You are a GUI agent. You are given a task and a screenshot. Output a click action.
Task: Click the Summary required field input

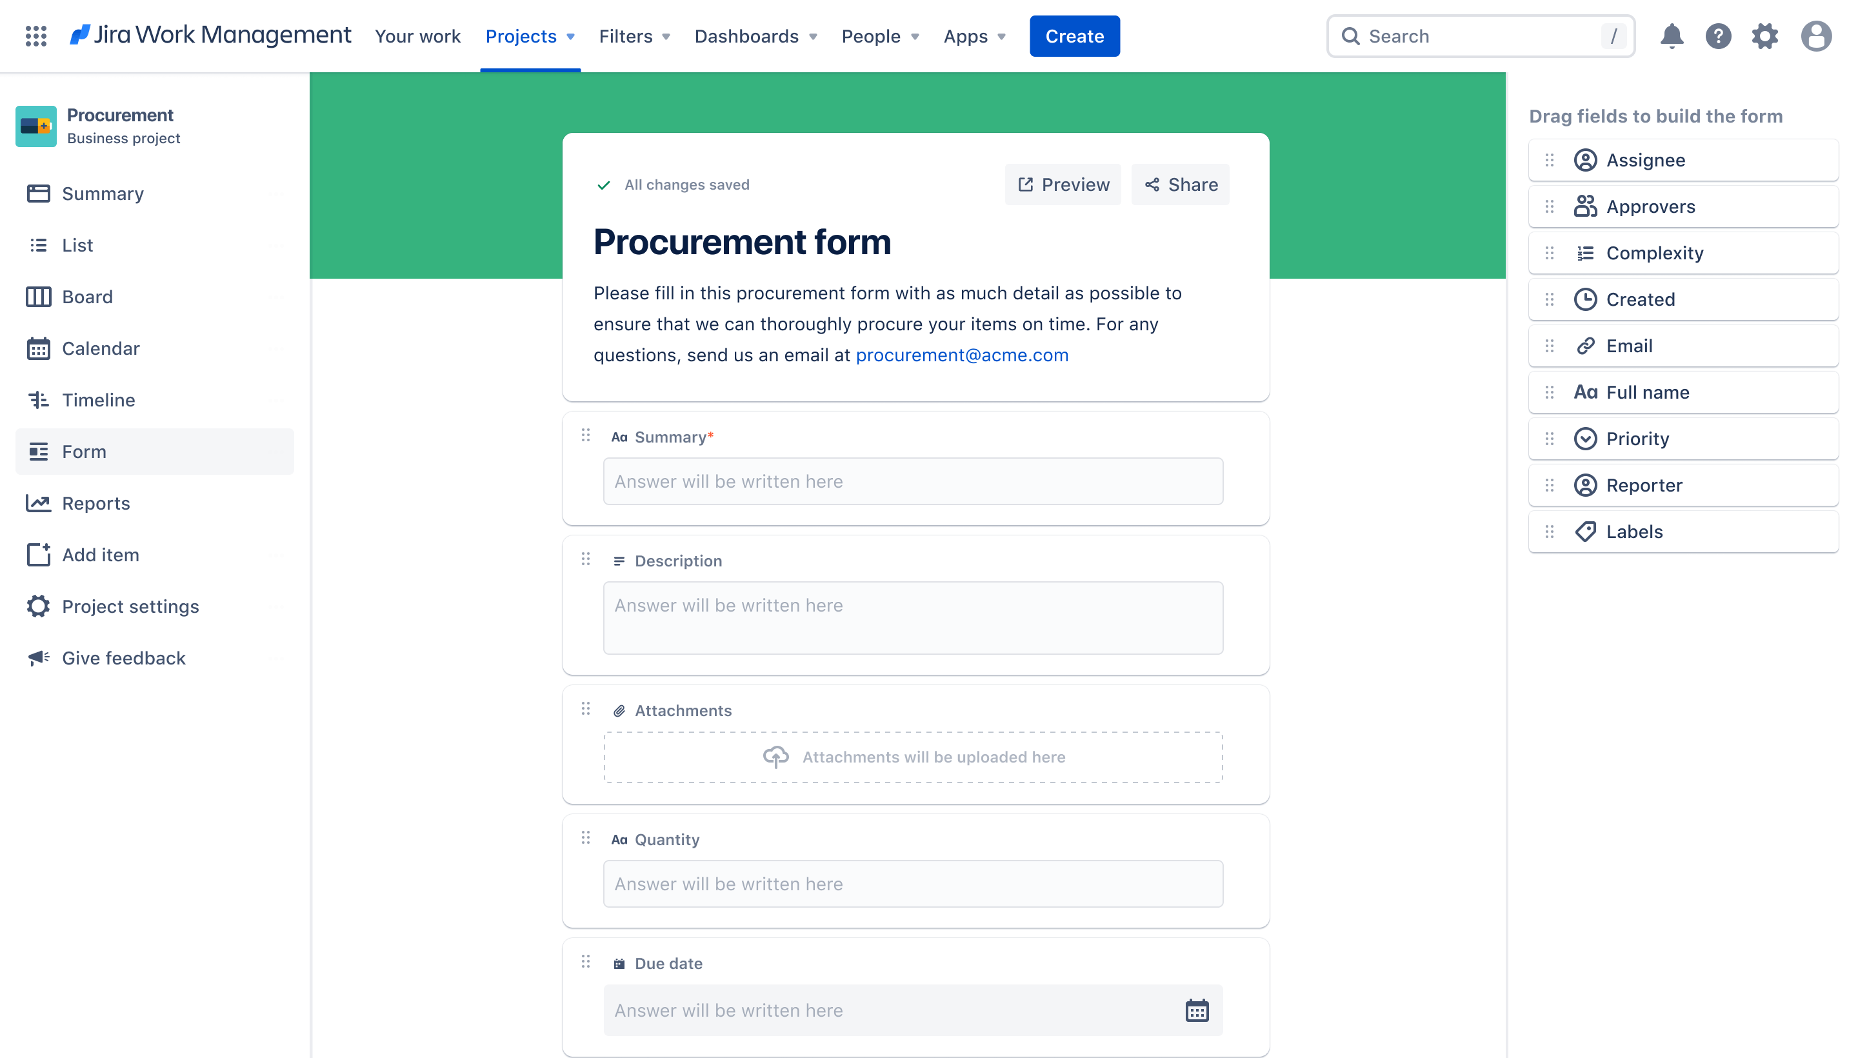click(912, 481)
